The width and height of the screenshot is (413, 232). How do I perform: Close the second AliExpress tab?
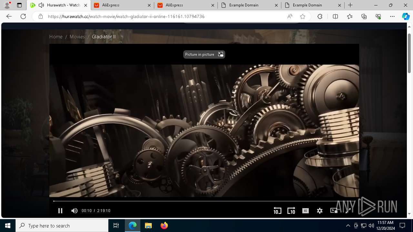coord(212,5)
